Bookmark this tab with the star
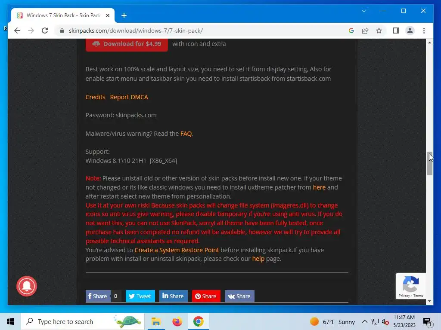The width and height of the screenshot is (441, 330). (379, 31)
